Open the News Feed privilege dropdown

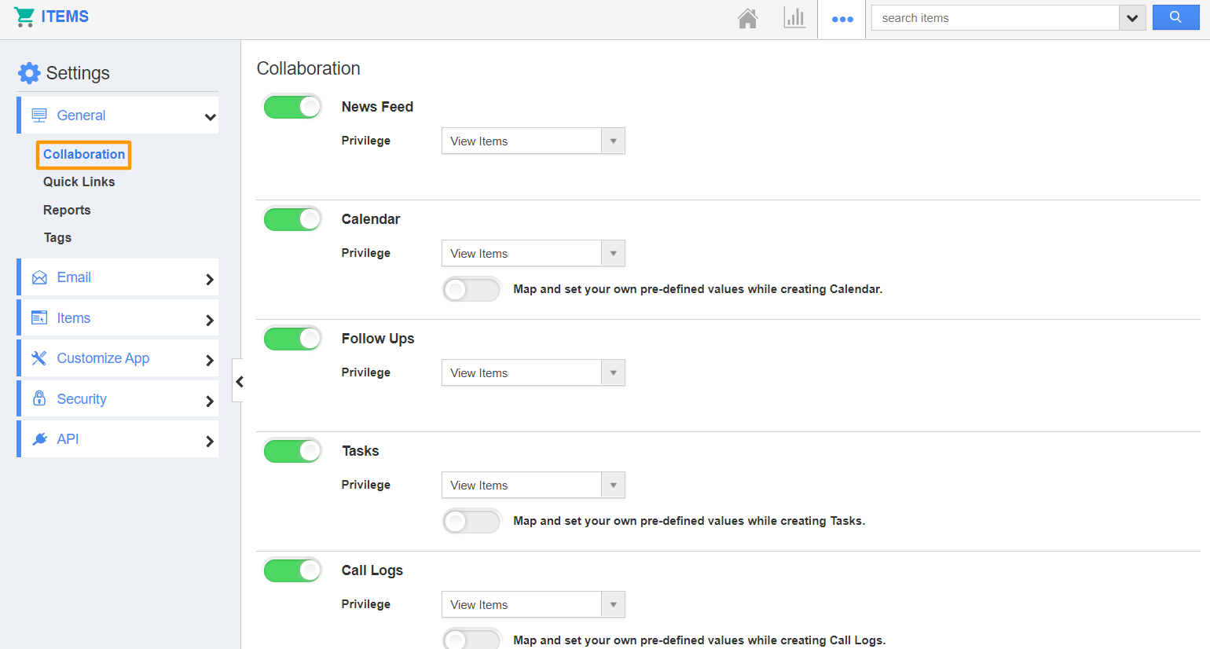pyautogui.click(x=533, y=141)
